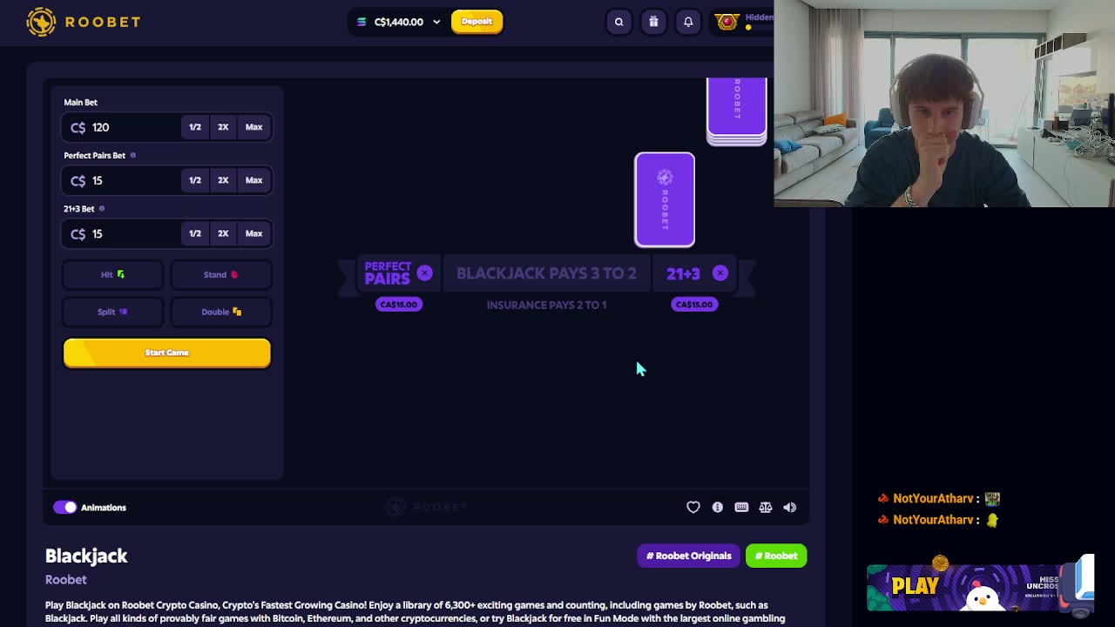Click the Perfect Pairs table label
Image resolution: width=1115 pixels, height=627 pixels.
coord(387,273)
